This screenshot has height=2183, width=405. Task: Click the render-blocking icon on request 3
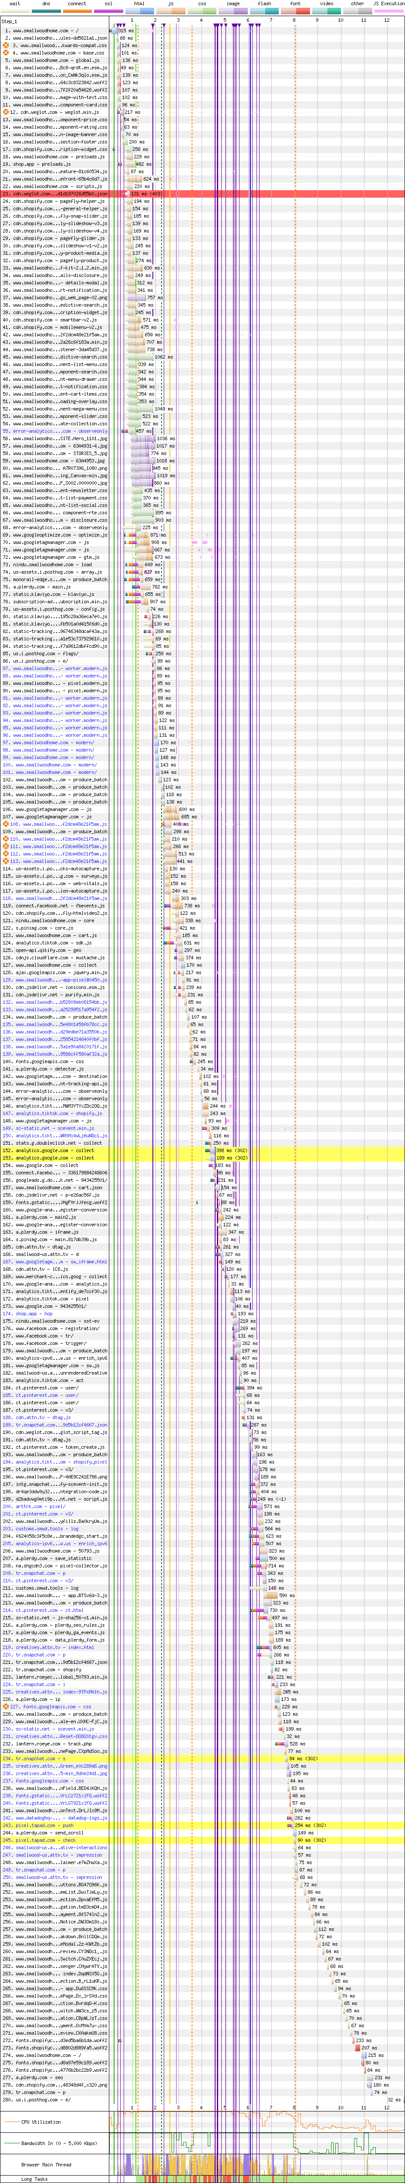coord(6,46)
